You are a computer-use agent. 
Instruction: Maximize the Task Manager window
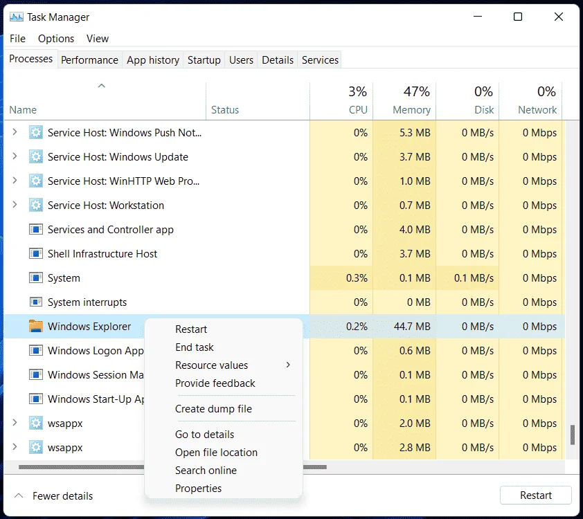pos(517,17)
